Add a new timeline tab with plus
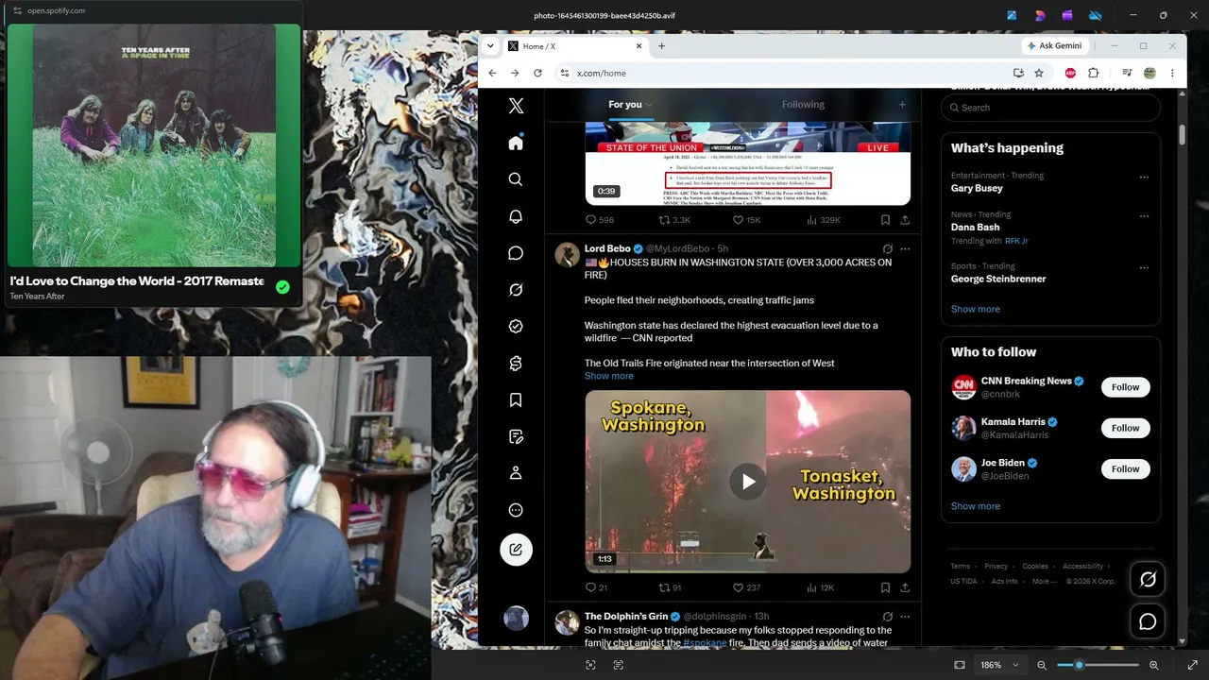 click(x=902, y=105)
